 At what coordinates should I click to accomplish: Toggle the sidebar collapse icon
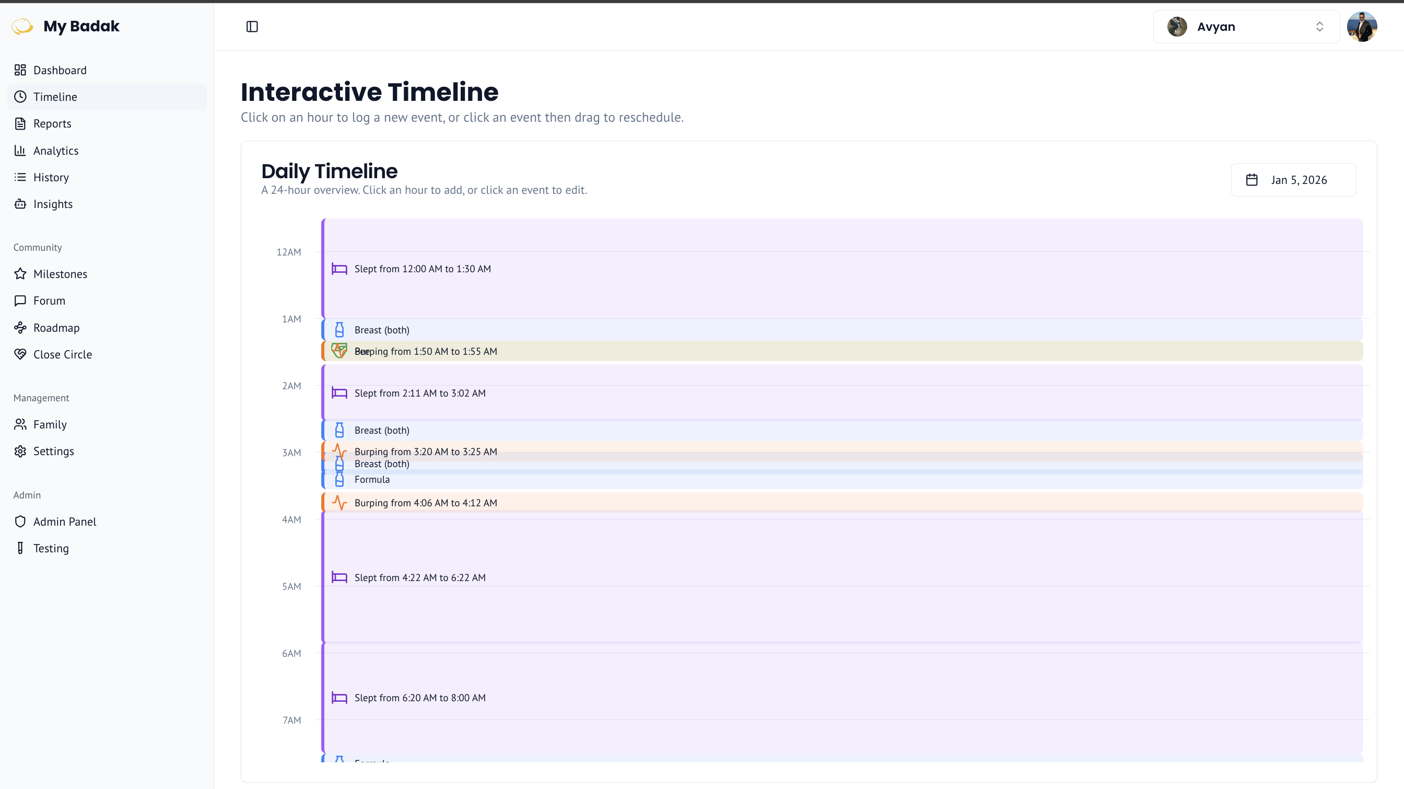(252, 27)
